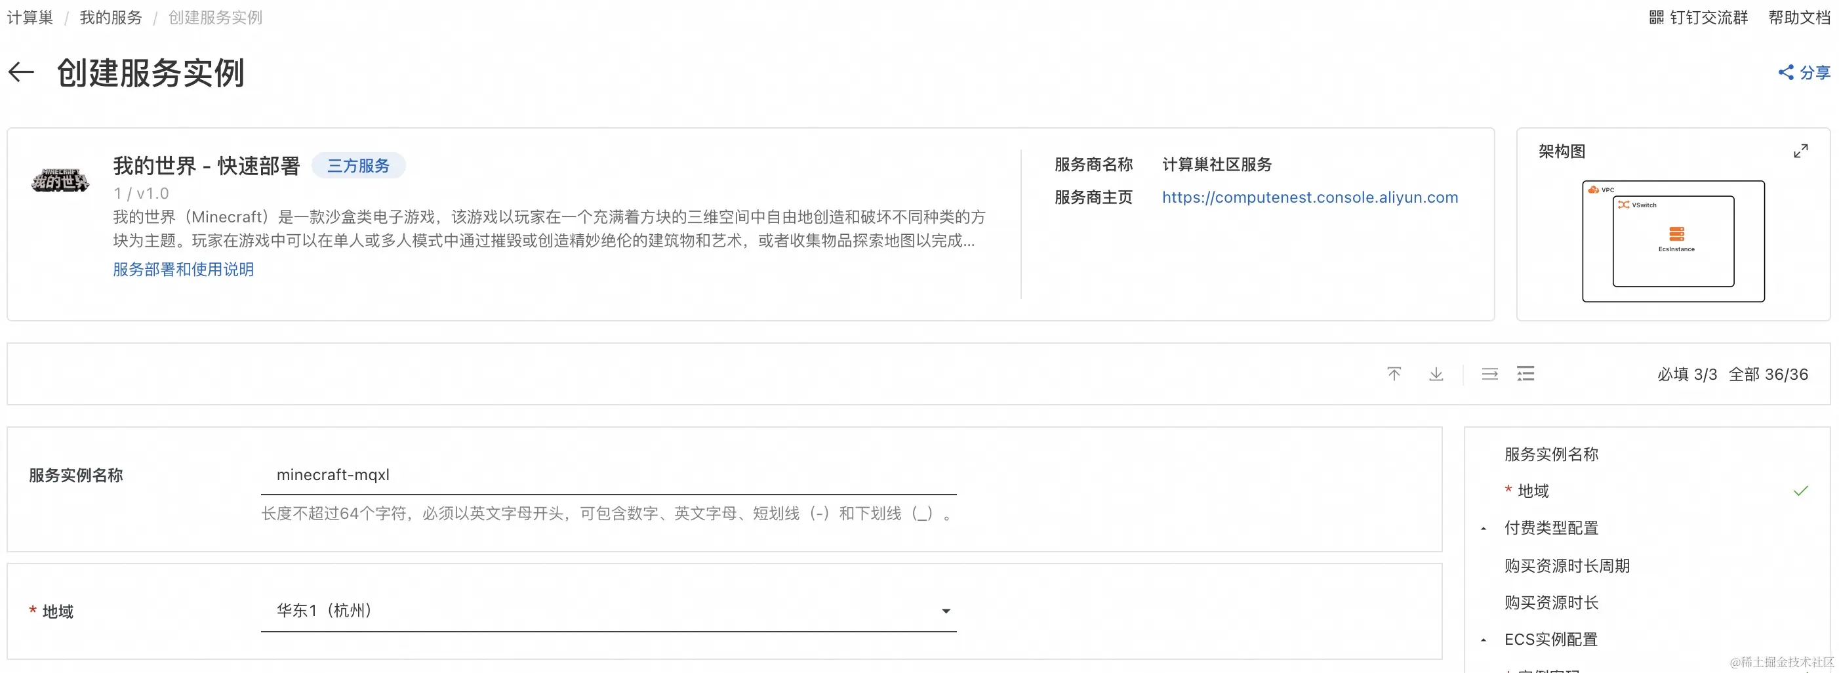This screenshot has height=673, width=1839.
Task: Click the collapse-all lines toolbar icon
Action: [x=1489, y=374]
